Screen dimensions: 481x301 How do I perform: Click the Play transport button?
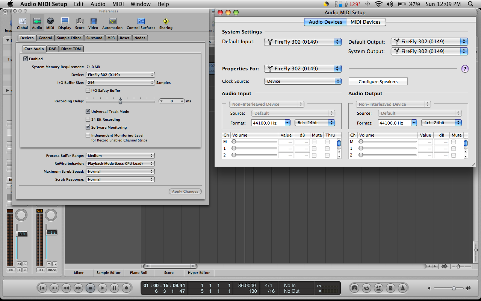(x=102, y=288)
